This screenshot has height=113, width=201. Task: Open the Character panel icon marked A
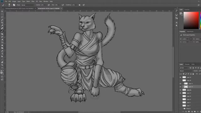(177, 23)
